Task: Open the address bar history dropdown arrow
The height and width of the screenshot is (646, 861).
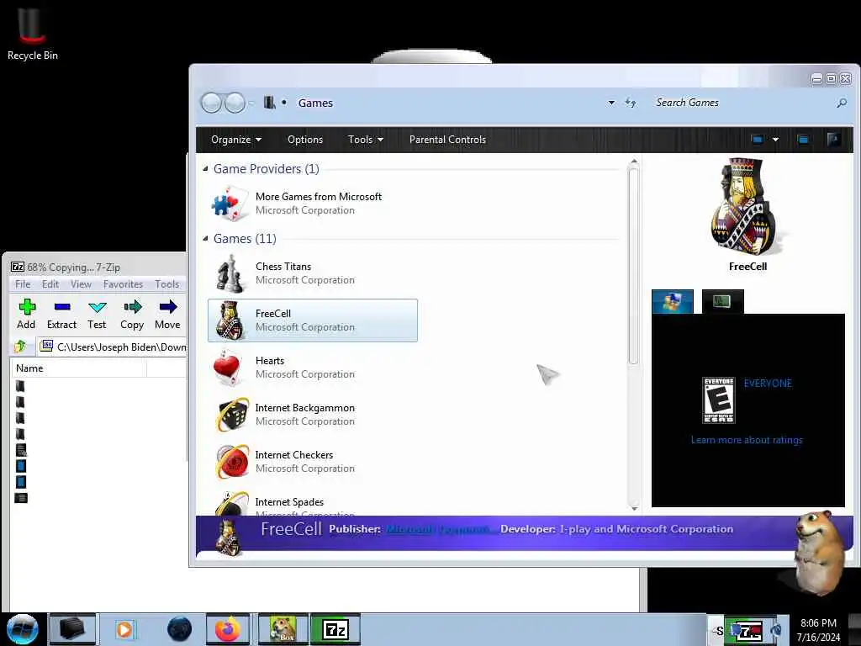Action: pyautogui.click(x=611, y=103)
